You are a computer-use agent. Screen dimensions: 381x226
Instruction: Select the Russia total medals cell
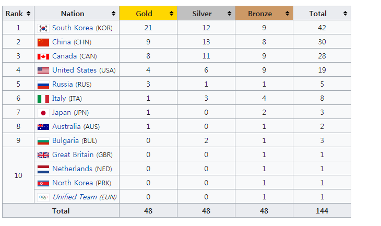322,84
